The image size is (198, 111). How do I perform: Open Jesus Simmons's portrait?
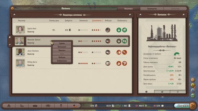click(x=20, y=52)
